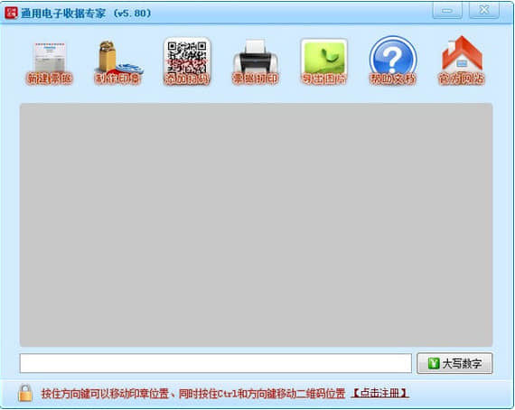
Task: Focus the empty text field beside 大写数字
Action: pyautogui.click(x=215, y=363)
